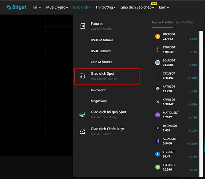Switch to Futures Phổ Biến tab
This screenshot has width=205, height=179.
click(162, 23)
